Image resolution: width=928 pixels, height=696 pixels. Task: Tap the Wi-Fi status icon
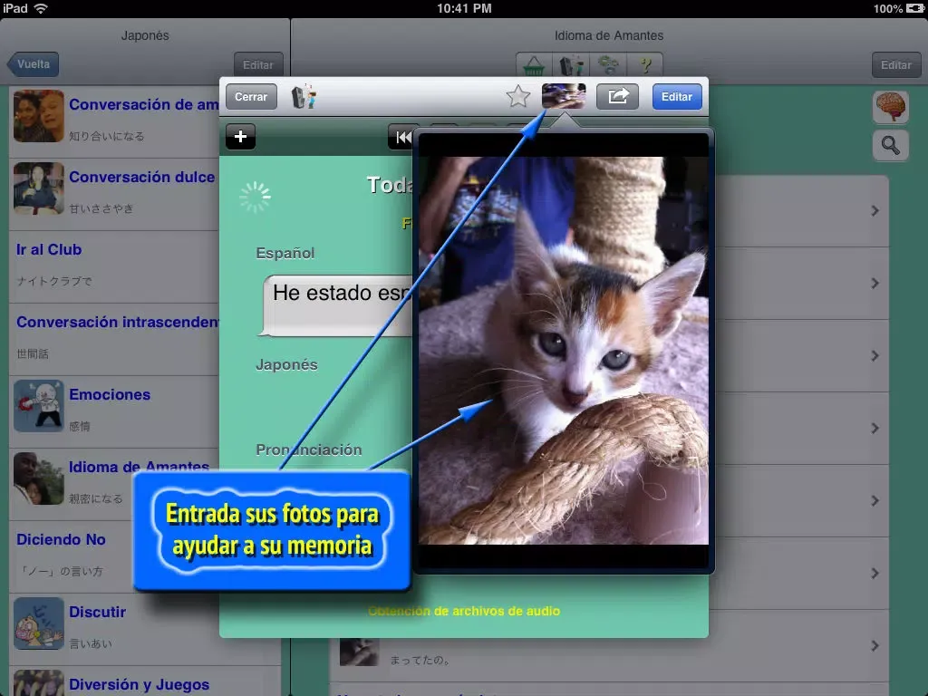(x=41, y=8)
